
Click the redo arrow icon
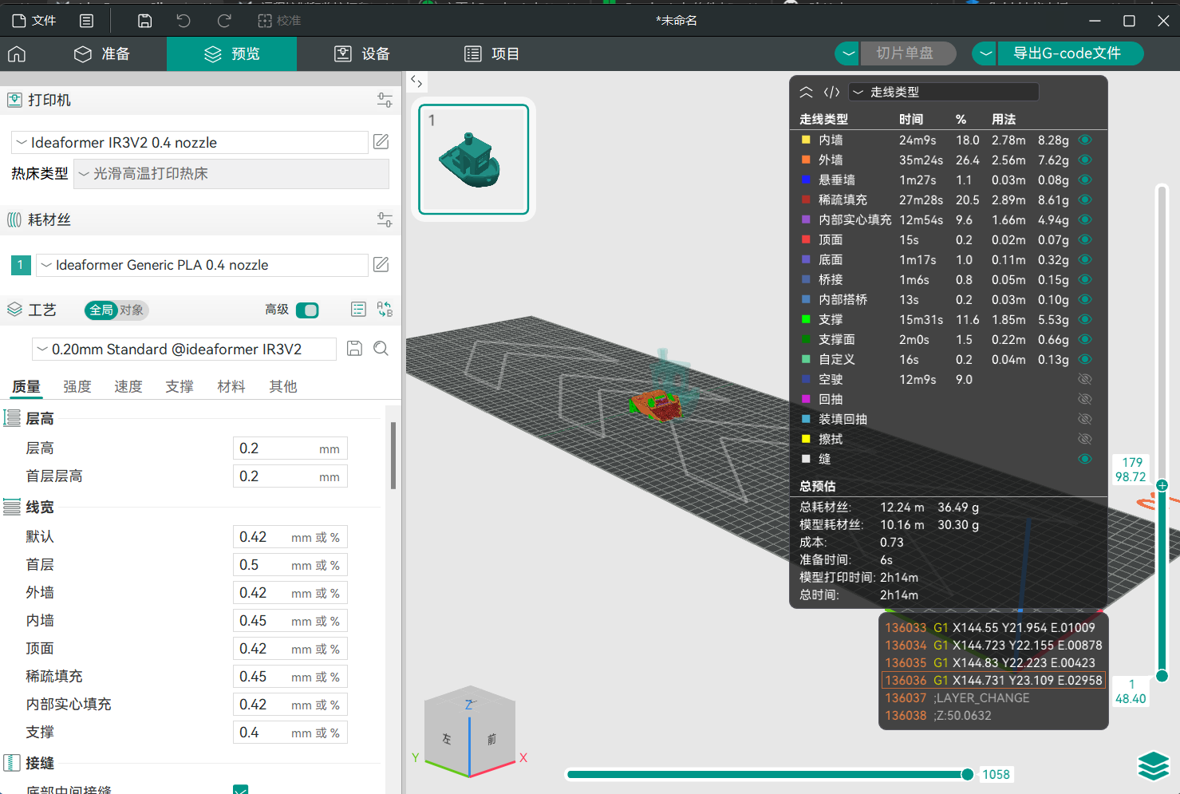coord(224,21)
